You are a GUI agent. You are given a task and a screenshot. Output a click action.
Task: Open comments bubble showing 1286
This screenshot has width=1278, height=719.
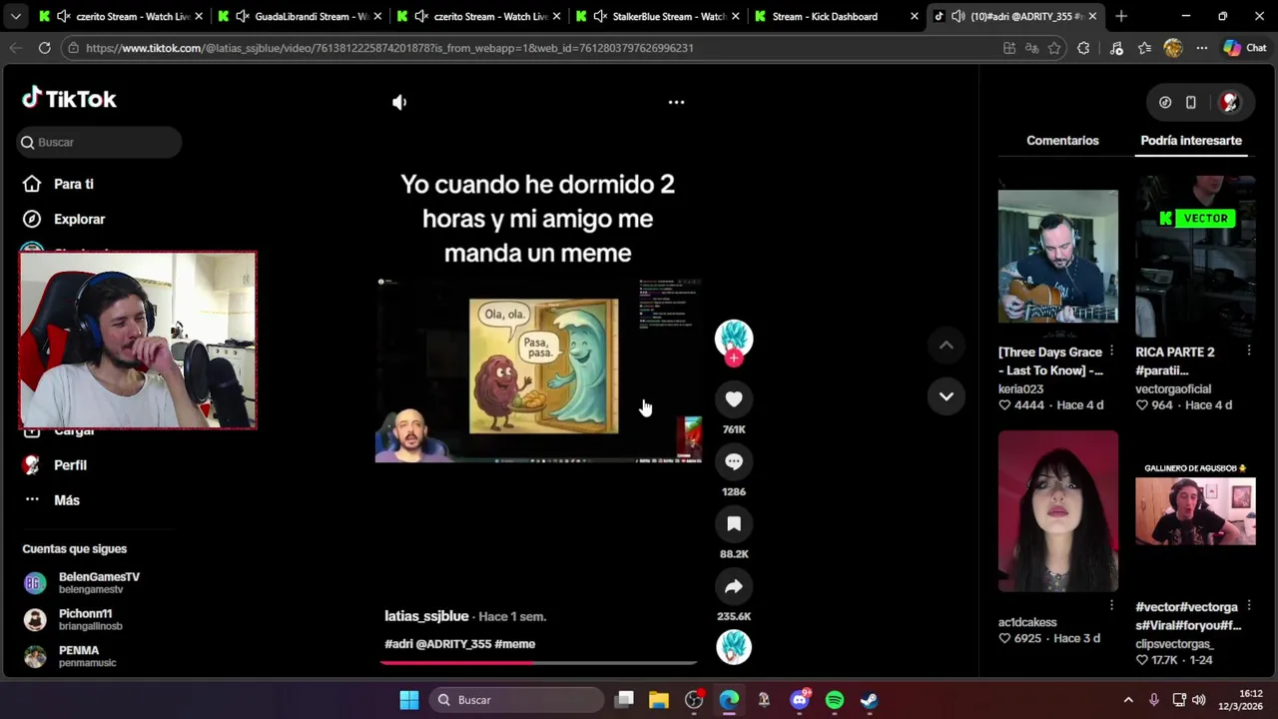(734, 461)
